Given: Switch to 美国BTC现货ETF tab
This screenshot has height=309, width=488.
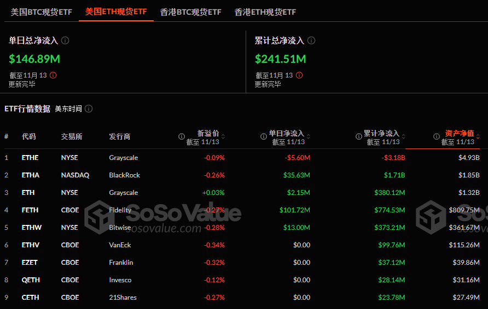Looking at the screenshot, I should tap(42, 11).
